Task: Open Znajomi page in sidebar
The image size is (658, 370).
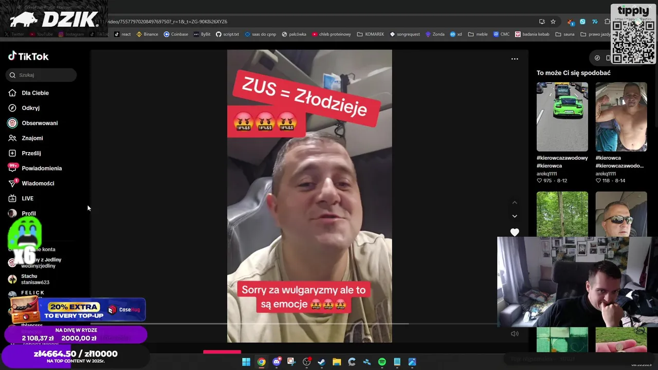Action: 26,138
